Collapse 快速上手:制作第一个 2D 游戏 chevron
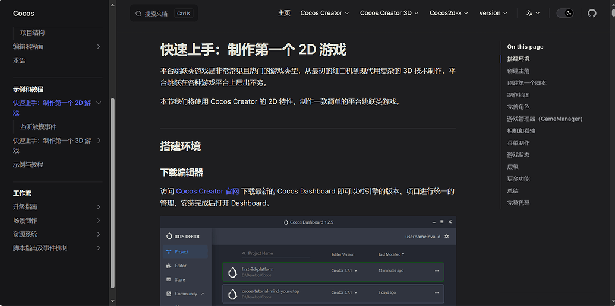Image resolution: width=615 pixels, height=306 pixels. pos(99,103)
